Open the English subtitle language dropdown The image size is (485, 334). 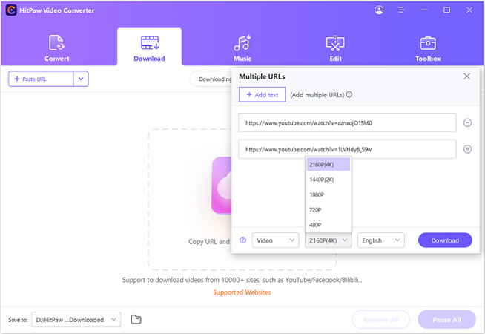click(380, 240)
